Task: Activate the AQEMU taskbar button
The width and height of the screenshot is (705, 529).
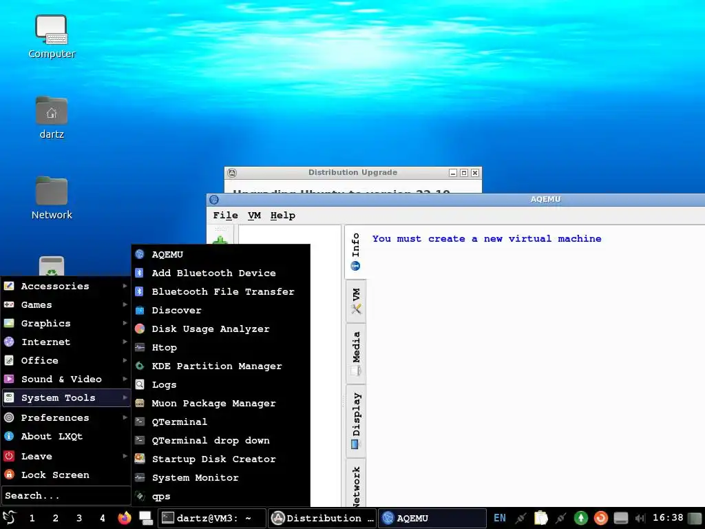Action: (432, 518)
